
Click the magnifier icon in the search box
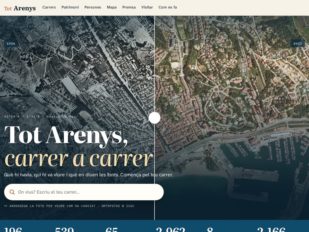coord(12,192)
